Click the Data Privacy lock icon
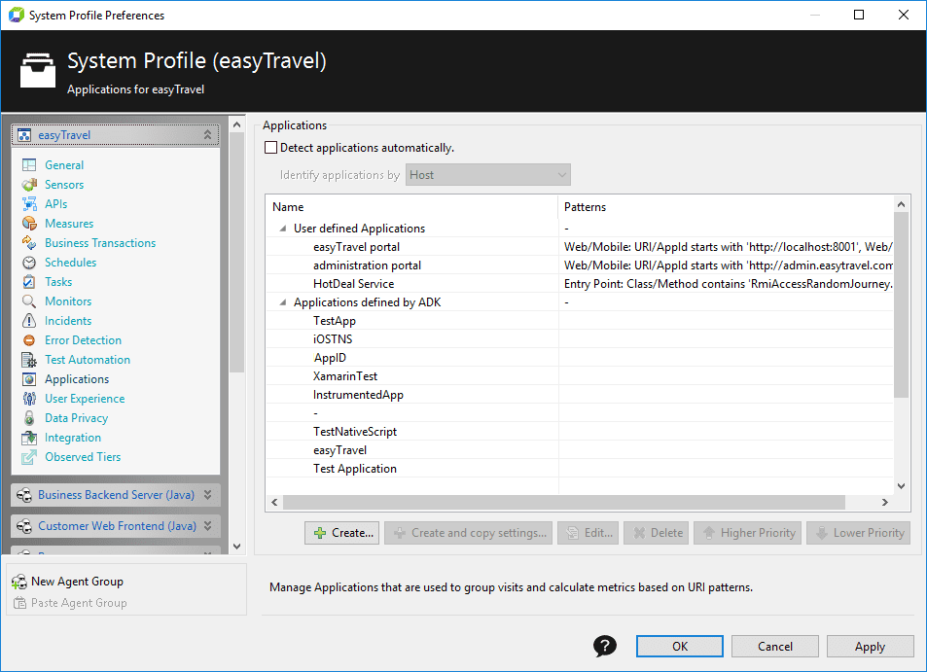 coord(29,418)
